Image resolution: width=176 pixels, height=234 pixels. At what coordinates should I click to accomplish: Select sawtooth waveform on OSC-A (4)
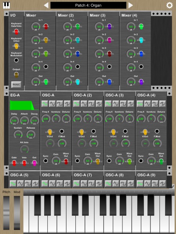click(162, 104)
